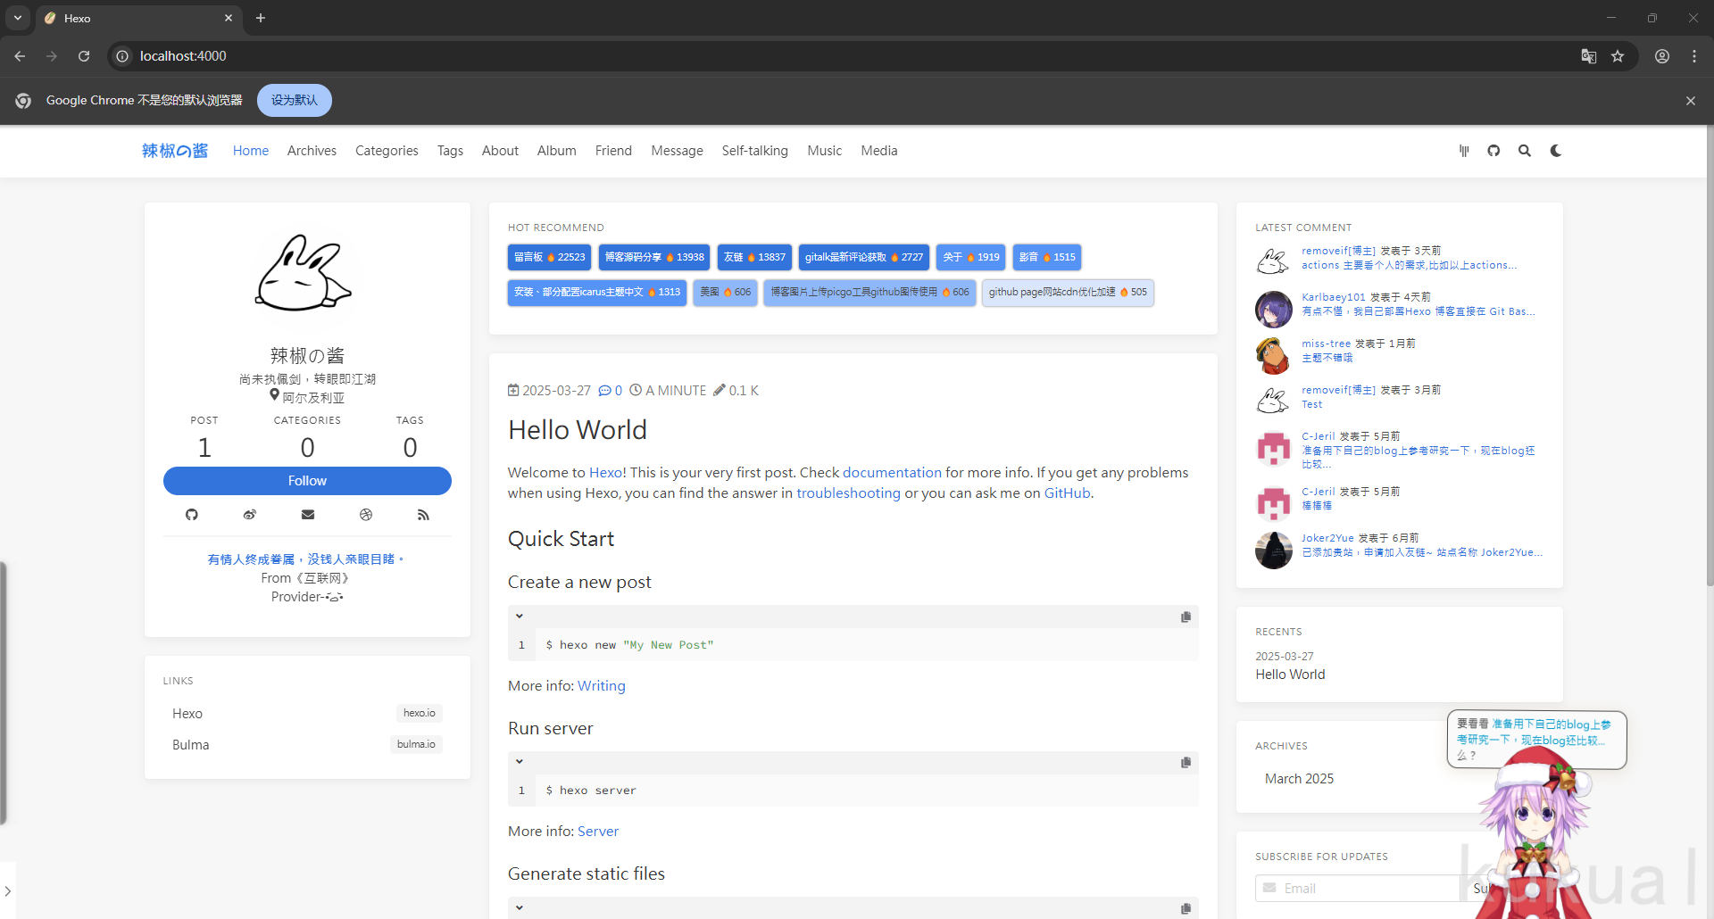This screenshot has width=1714, height=919.
Task: Open the Hexo entry in Links
Action: pos(307,714)
